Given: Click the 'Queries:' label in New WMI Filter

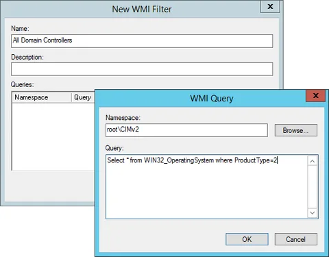Looking at the screenshot, I should tap(22, 84).
